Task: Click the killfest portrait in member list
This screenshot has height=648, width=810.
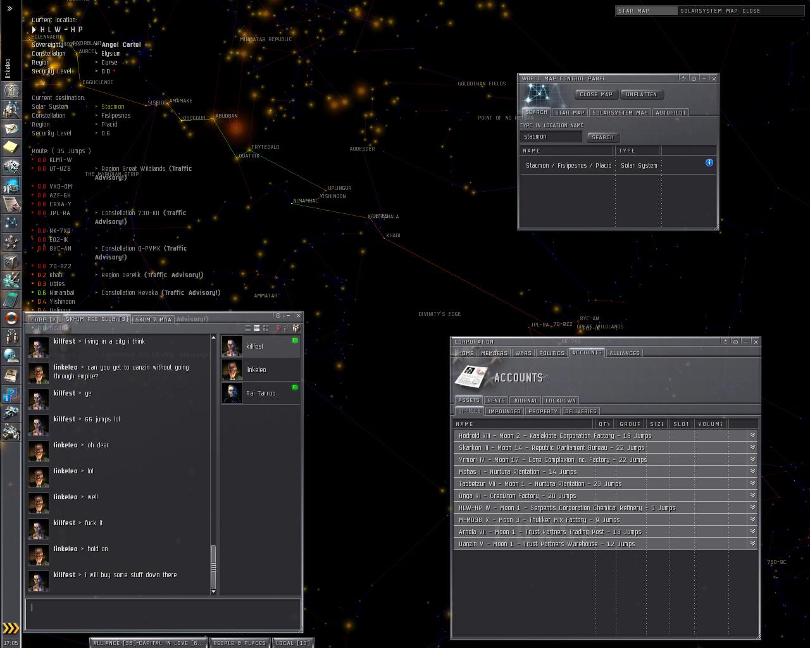Action: pos(232,346)
